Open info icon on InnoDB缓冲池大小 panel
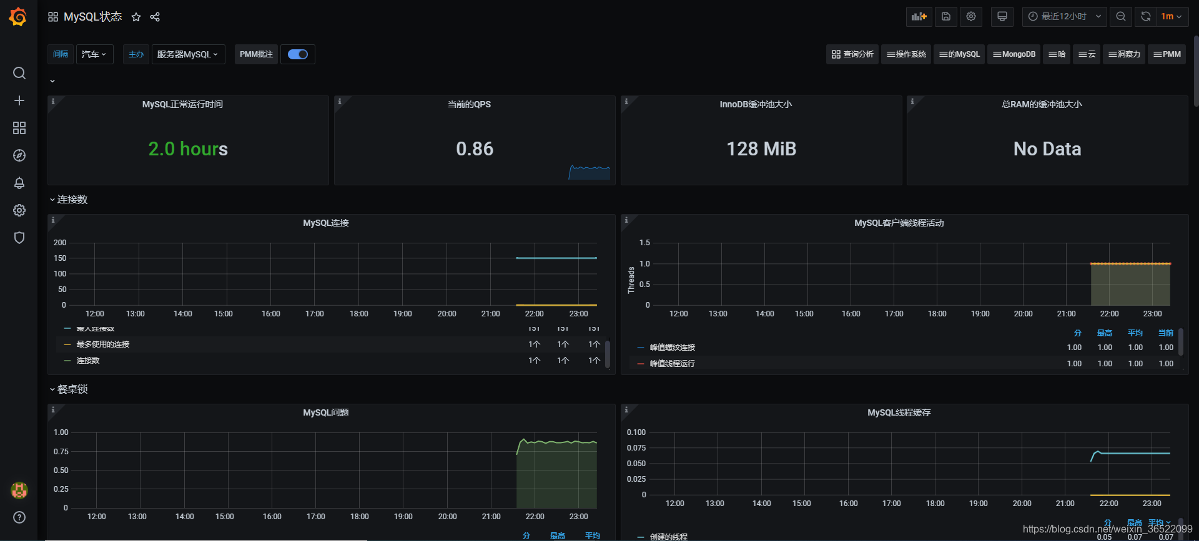 point(626,101)
